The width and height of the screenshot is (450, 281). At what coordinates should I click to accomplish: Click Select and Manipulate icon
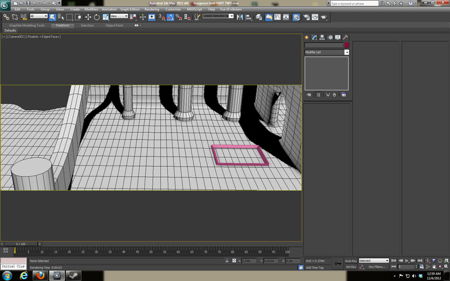click(x=143, y=17)
